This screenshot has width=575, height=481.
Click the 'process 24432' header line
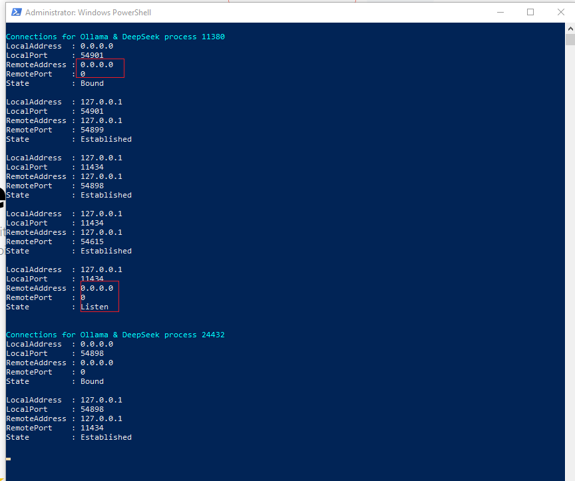[x=115, y=335]
